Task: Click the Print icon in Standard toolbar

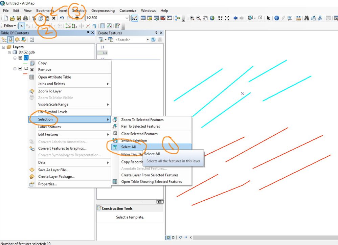Action: (25, 18)
